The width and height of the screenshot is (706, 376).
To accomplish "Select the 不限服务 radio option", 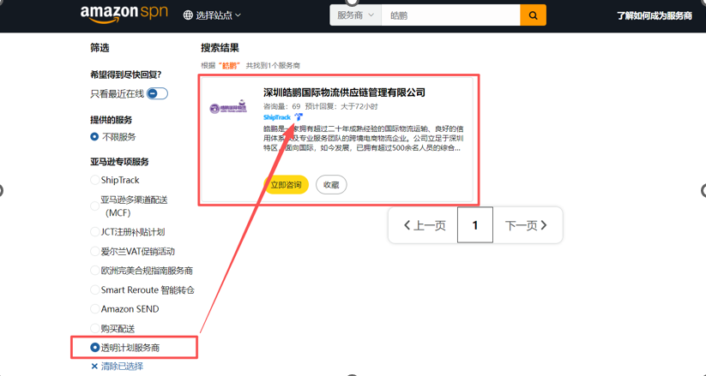I will point(94,137).
